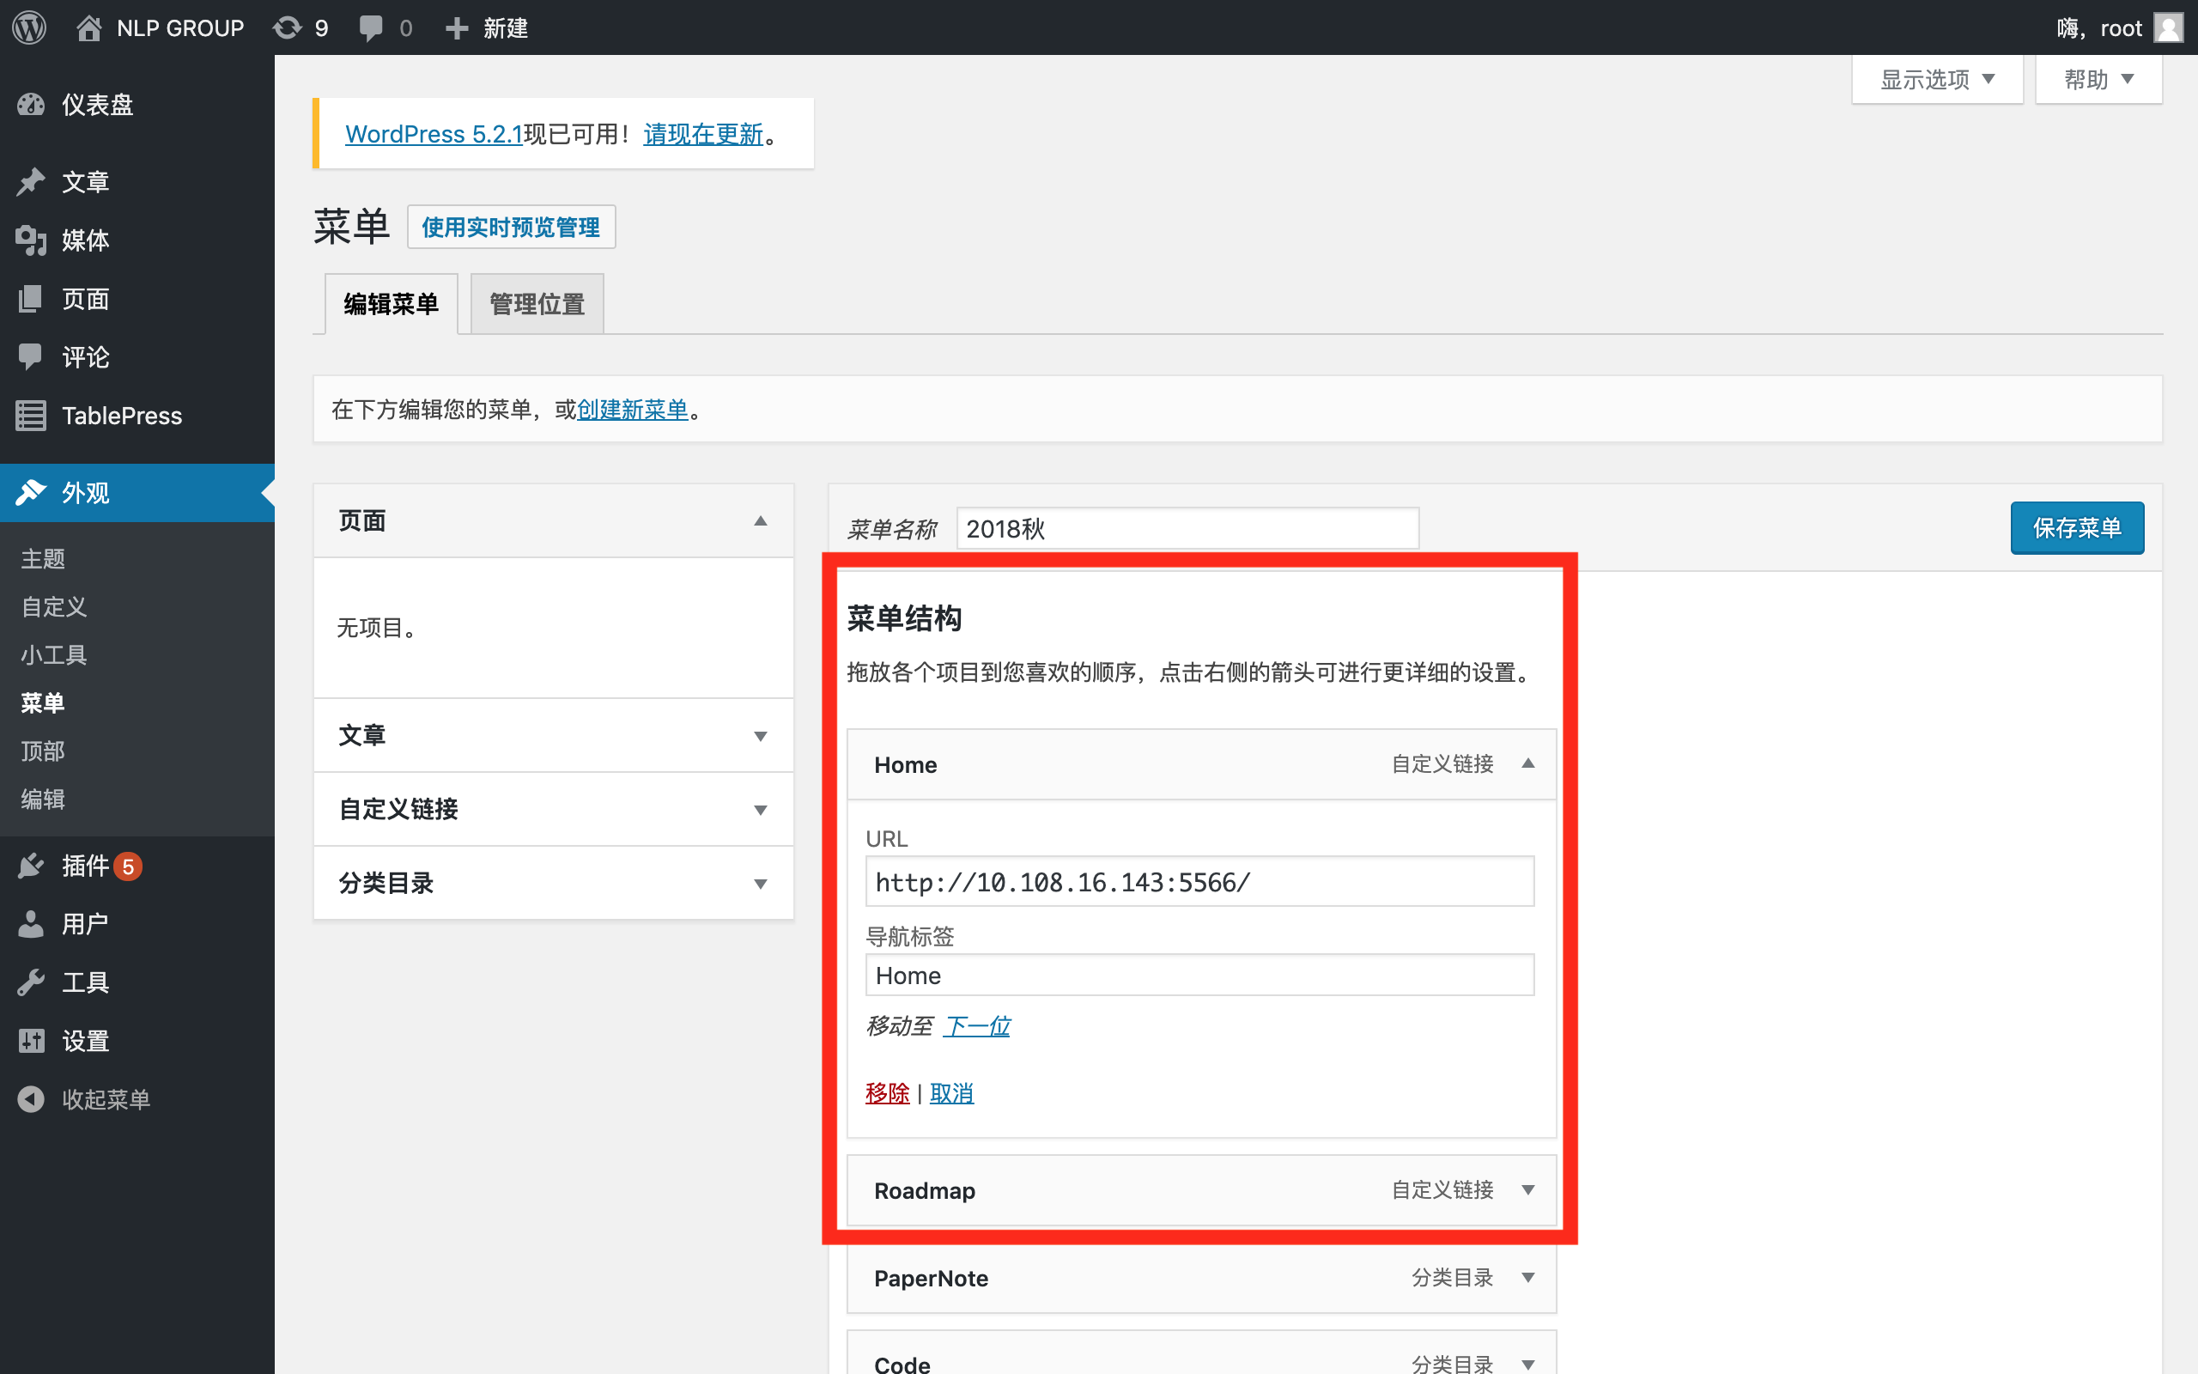Viewport: 2198px width, 1374px height.
Task: Open the TablePress sidebar item
Action: coord(121,416)
